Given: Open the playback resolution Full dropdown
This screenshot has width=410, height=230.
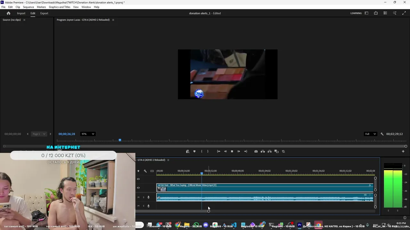Looking at the screenshot, I should pyautogui.click(x=370, y=134).
